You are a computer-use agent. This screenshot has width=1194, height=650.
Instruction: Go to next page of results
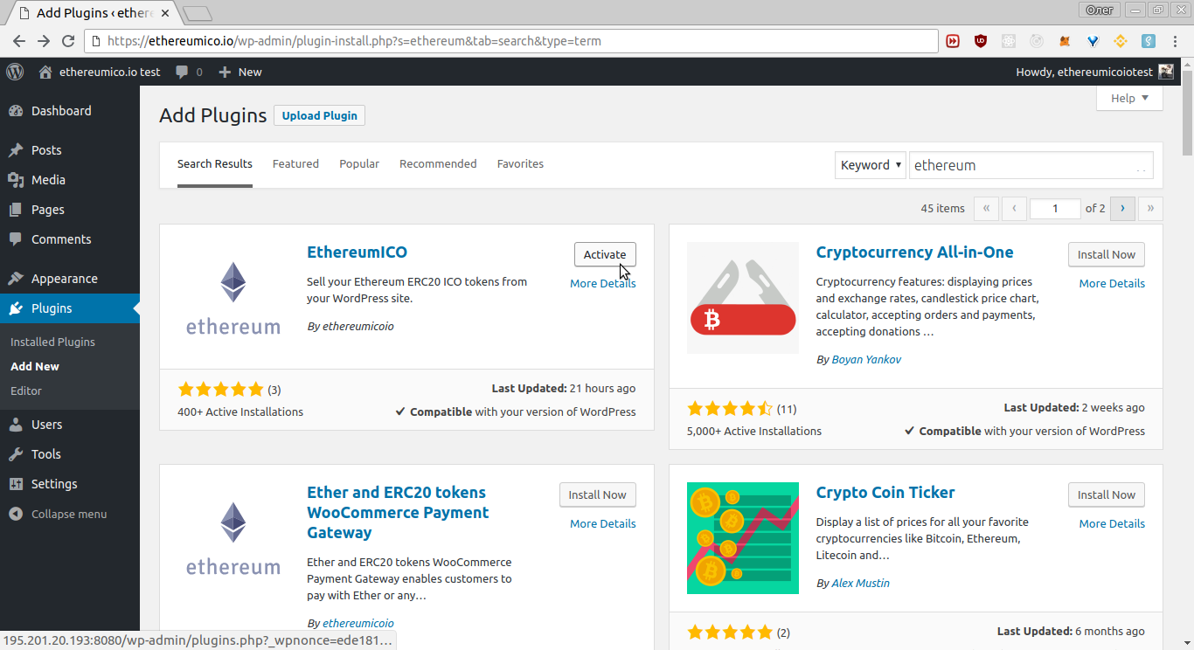(x=1122, y=208)
